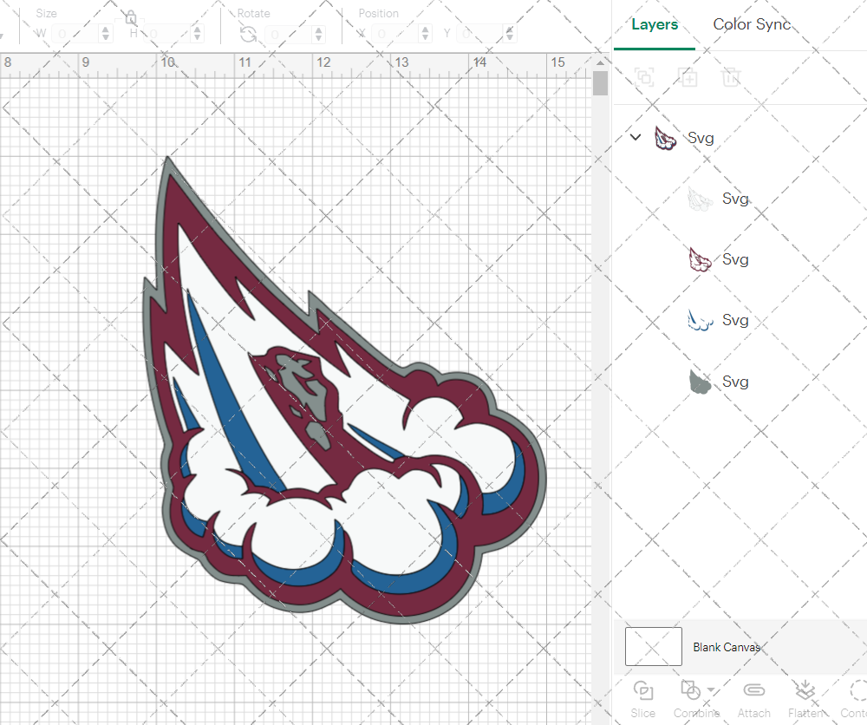Click the Combine tool icon
The height and width of the screenshot is (725, 867).
(690, 690)
